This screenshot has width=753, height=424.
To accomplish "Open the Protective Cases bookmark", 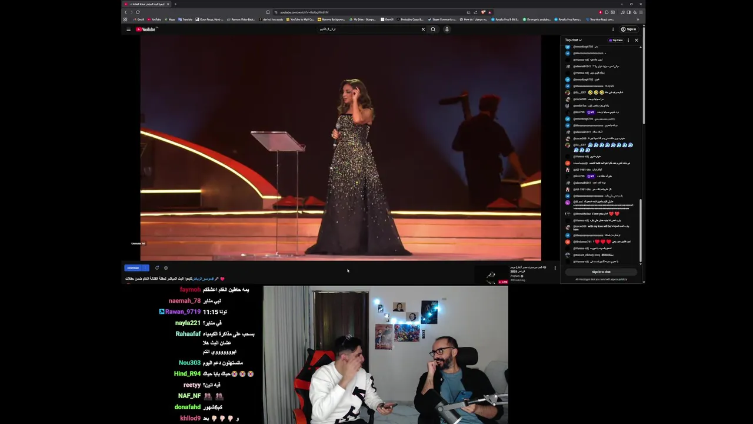I will tap(411, 19).
